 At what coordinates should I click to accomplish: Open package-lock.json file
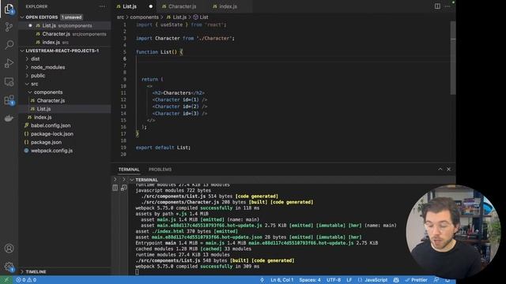(x=65, y=134)
